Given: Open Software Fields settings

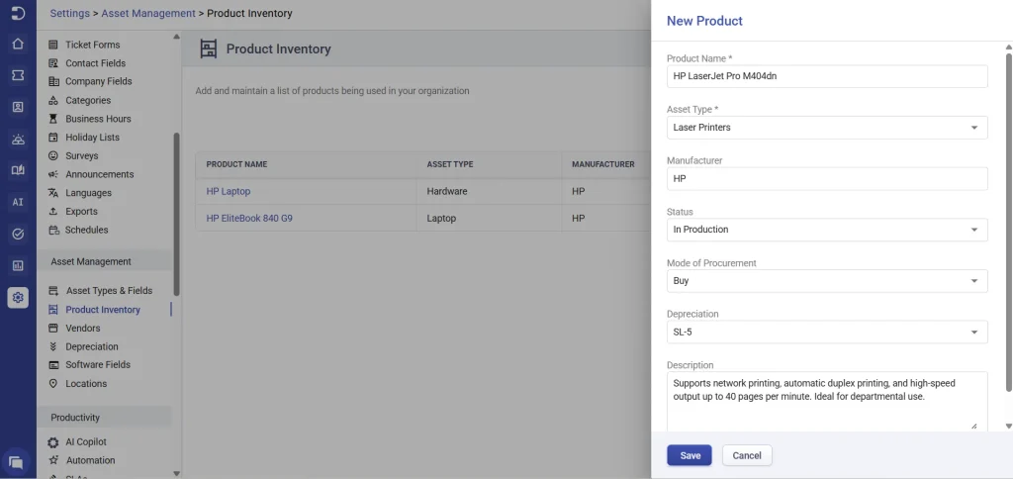Looking at the screenshot, I should point(98,364).
